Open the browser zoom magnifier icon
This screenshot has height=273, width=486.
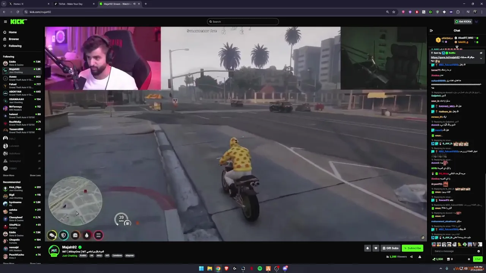click(x=387, y=12)
